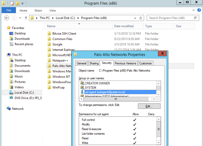Select the Windows Mail folder
The height and width of the screenshot is (146, 203).
click(62, 71)
